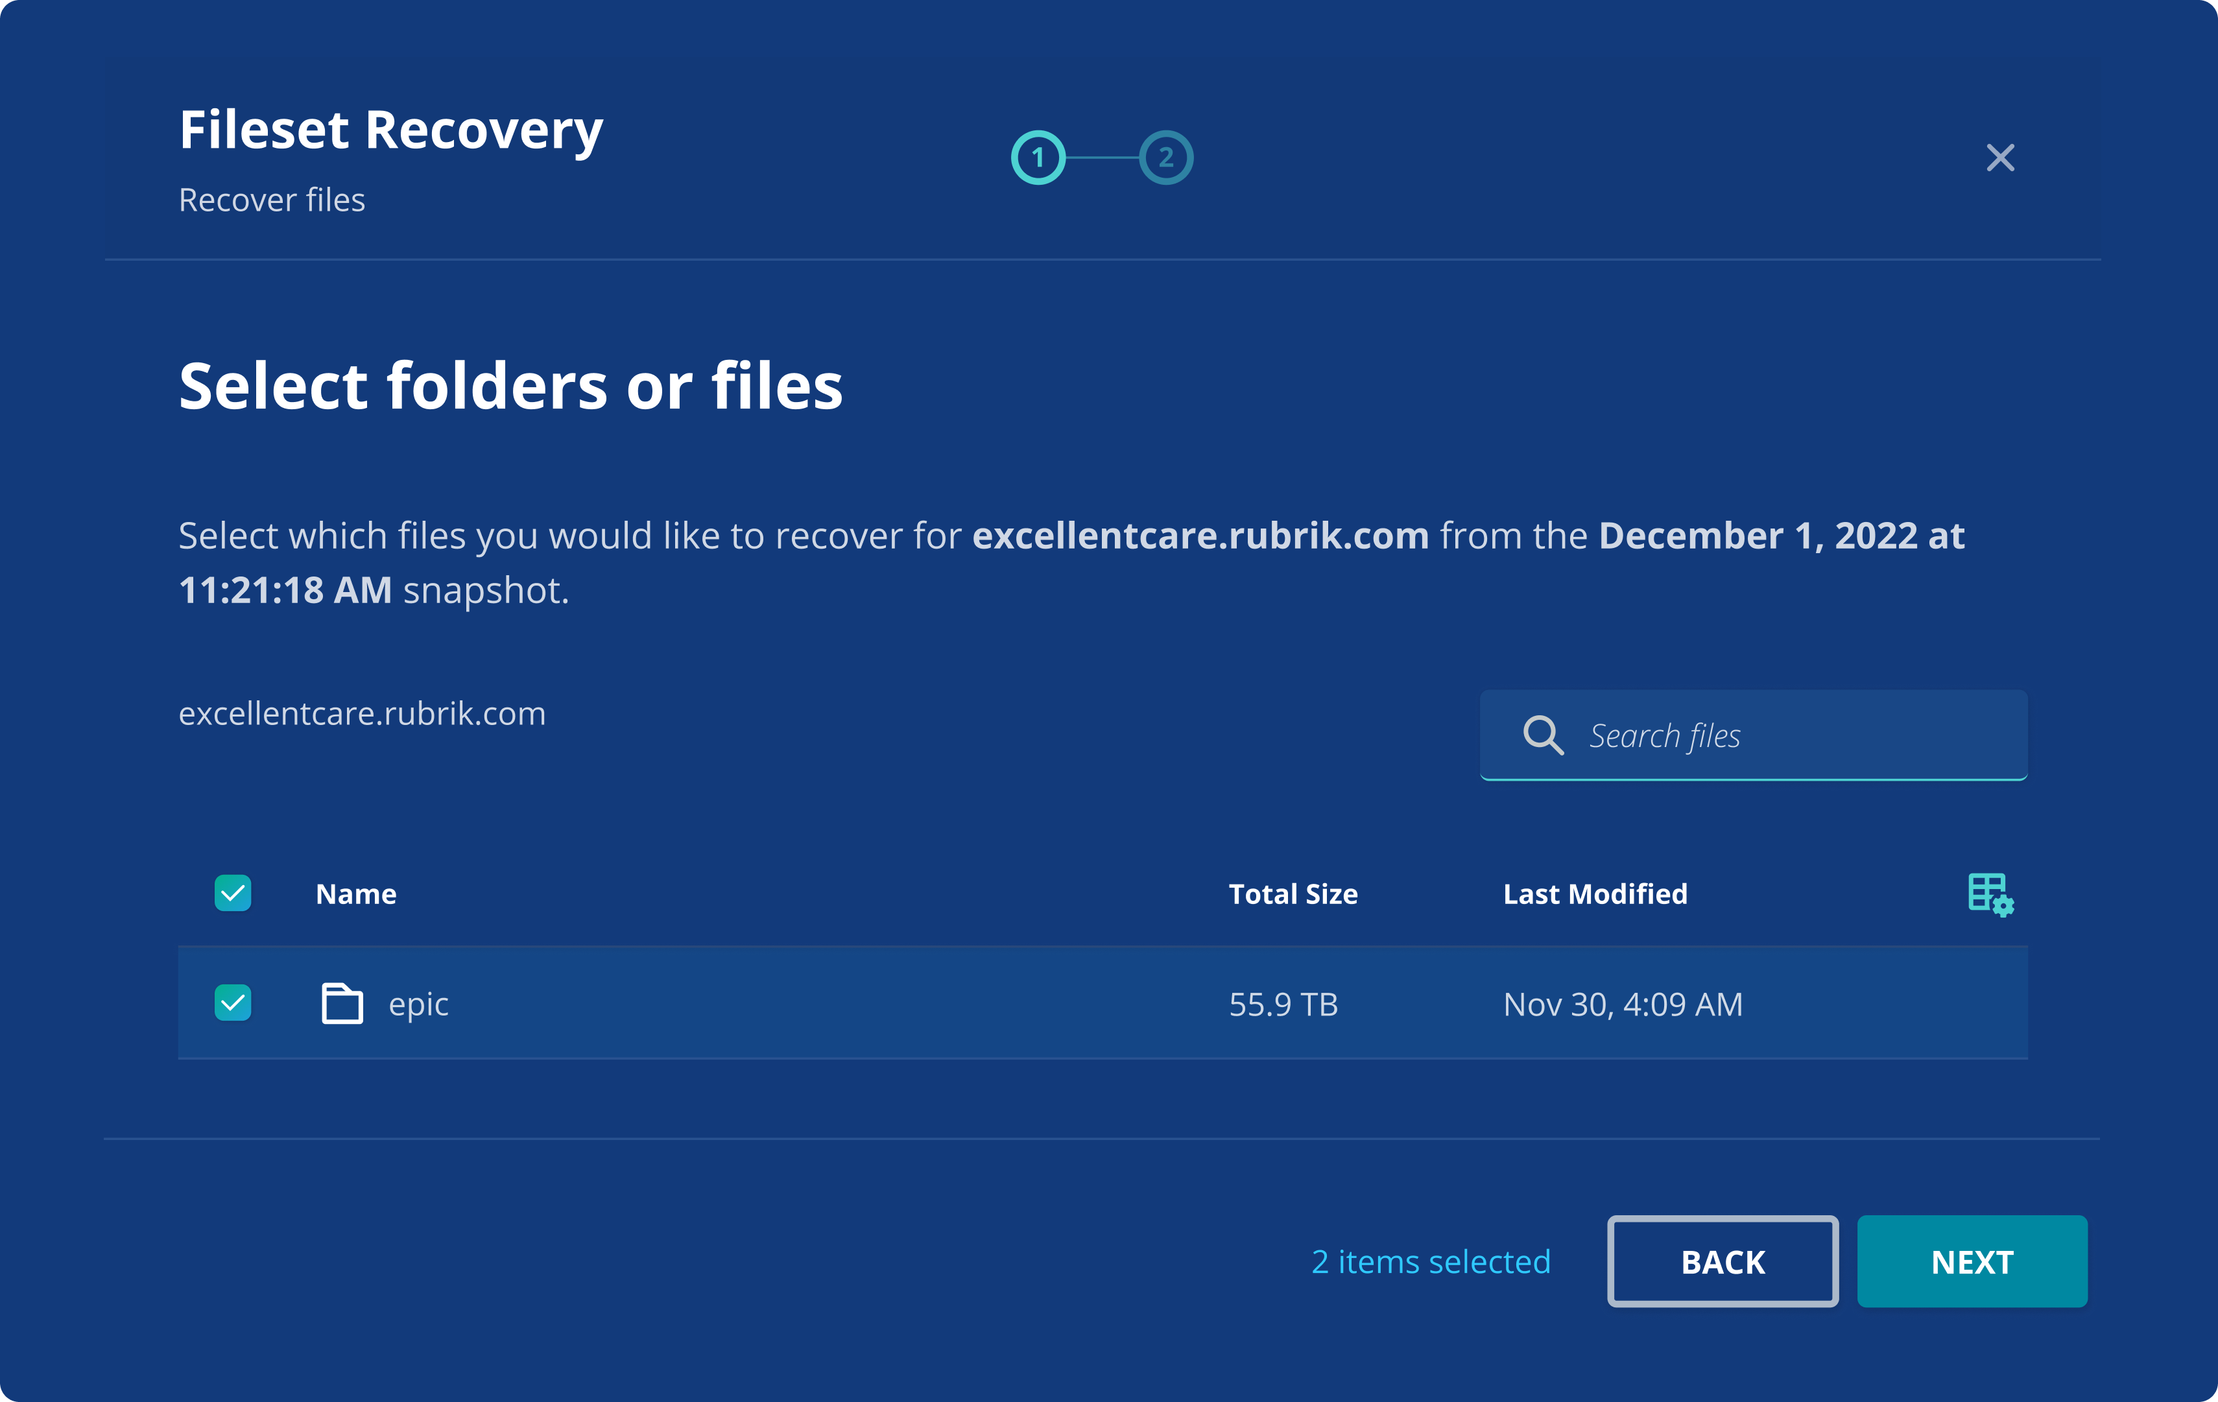Go to wizard step 1 indicator
2218x1402 pixels.
click(x=1038, y=158)
